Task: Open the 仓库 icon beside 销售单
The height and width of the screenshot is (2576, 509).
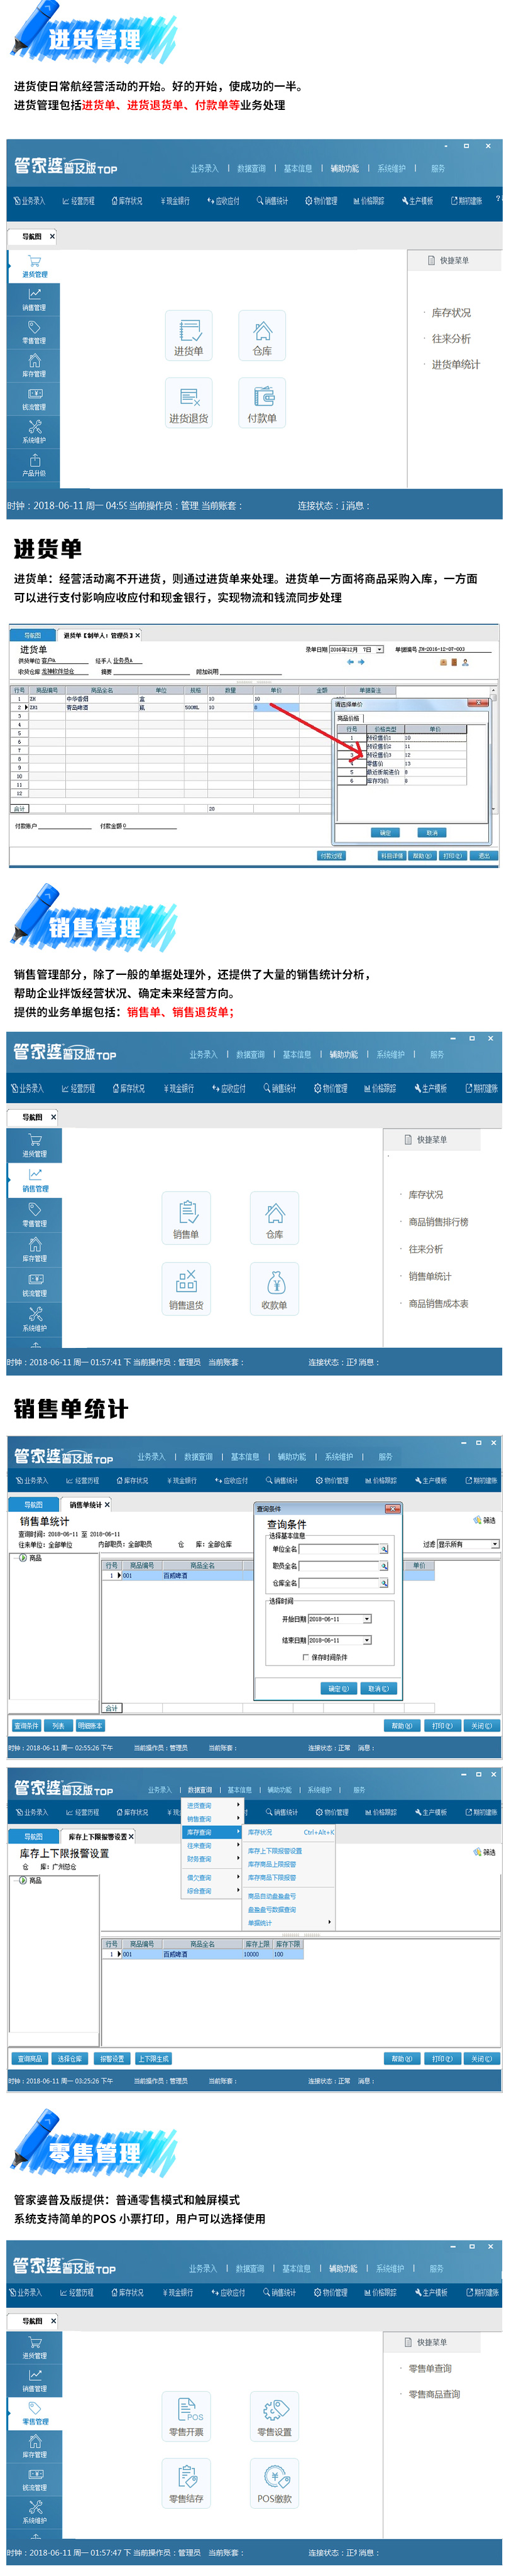Action: (x=274, y=1217)
